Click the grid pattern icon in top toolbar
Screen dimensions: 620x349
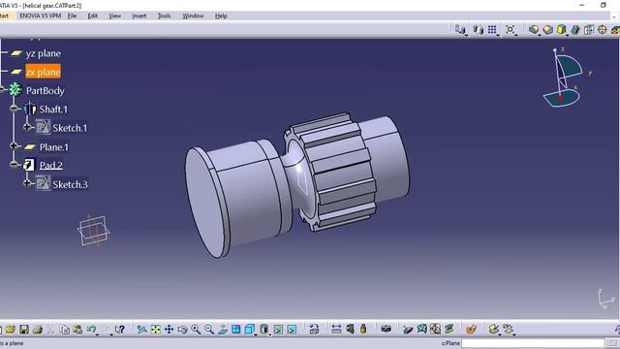point(492,30)
